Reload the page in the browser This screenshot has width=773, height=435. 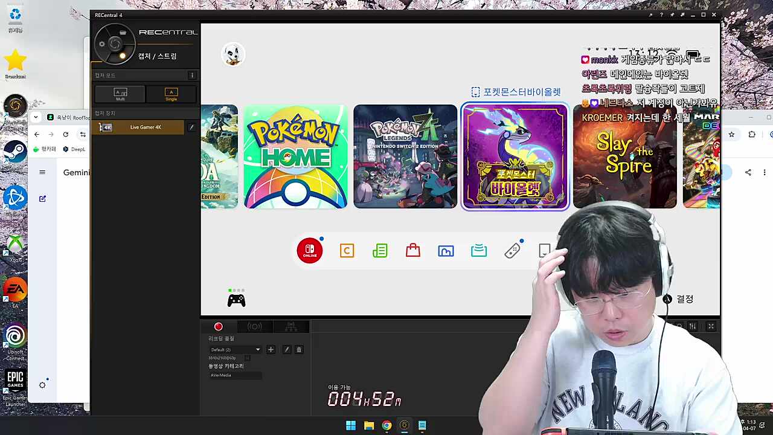click(66, 134)
